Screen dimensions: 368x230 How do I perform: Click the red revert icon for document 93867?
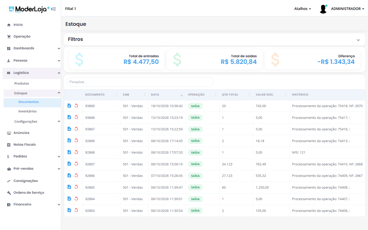click(x=76, y=129)
